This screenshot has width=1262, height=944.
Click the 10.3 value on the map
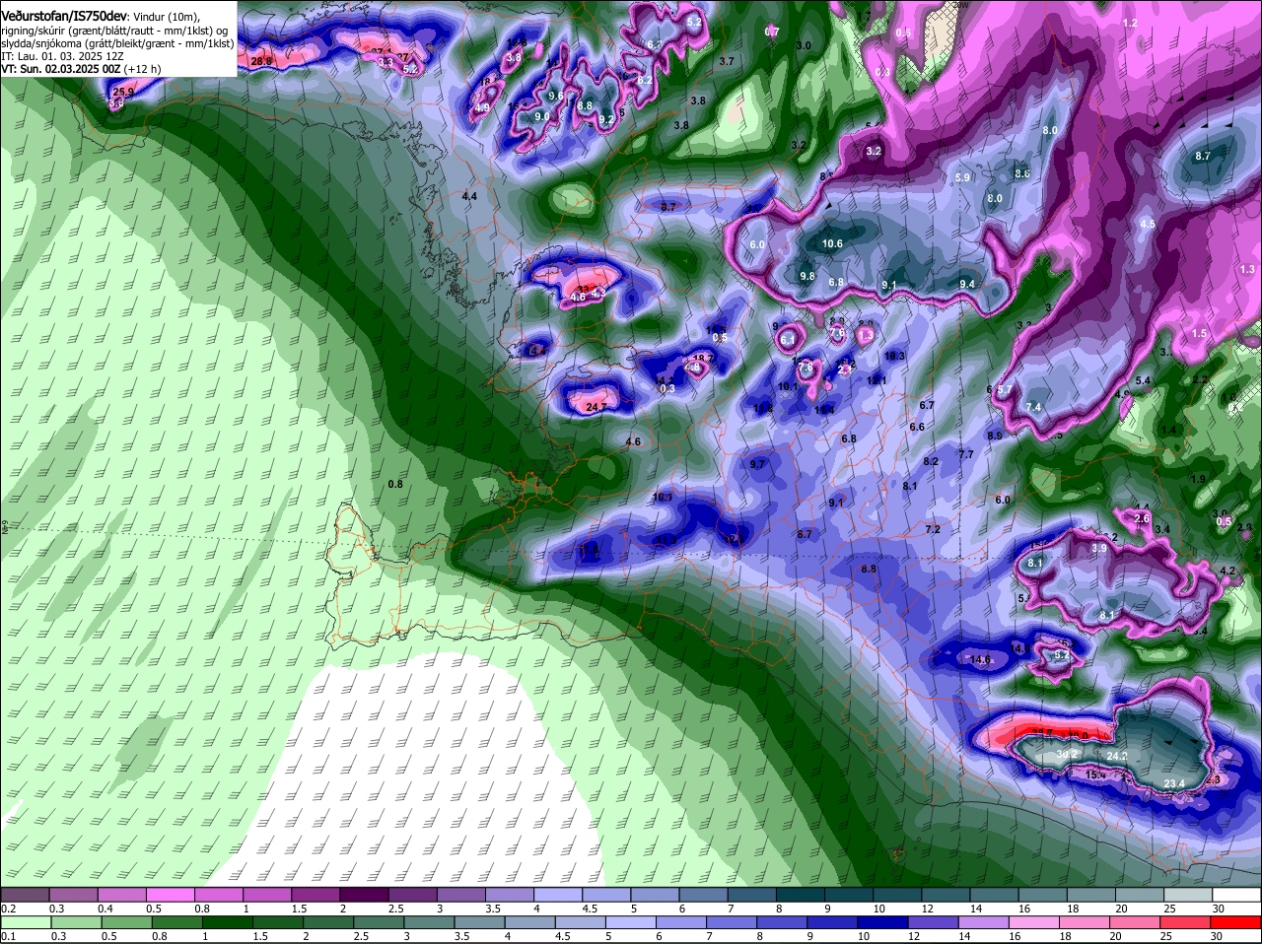[x=894, y=356]
